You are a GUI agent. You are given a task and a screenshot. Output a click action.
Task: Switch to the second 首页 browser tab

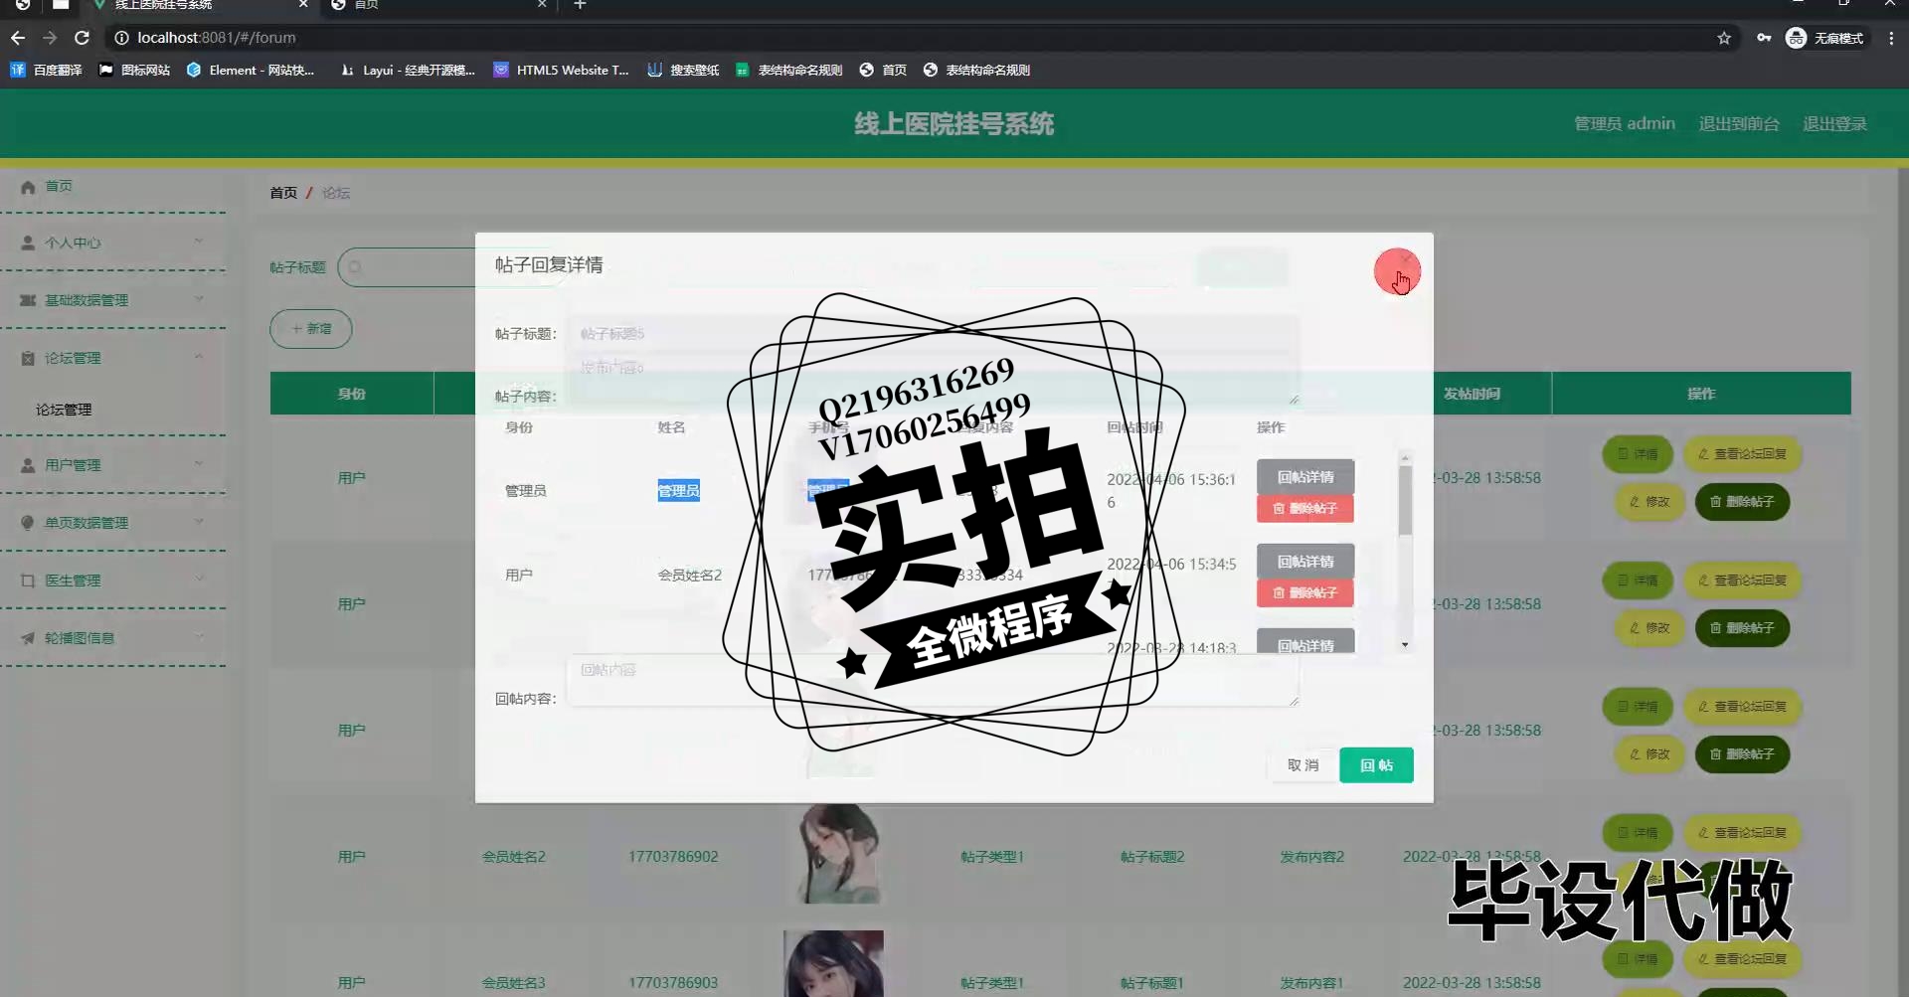click(437, 6)
